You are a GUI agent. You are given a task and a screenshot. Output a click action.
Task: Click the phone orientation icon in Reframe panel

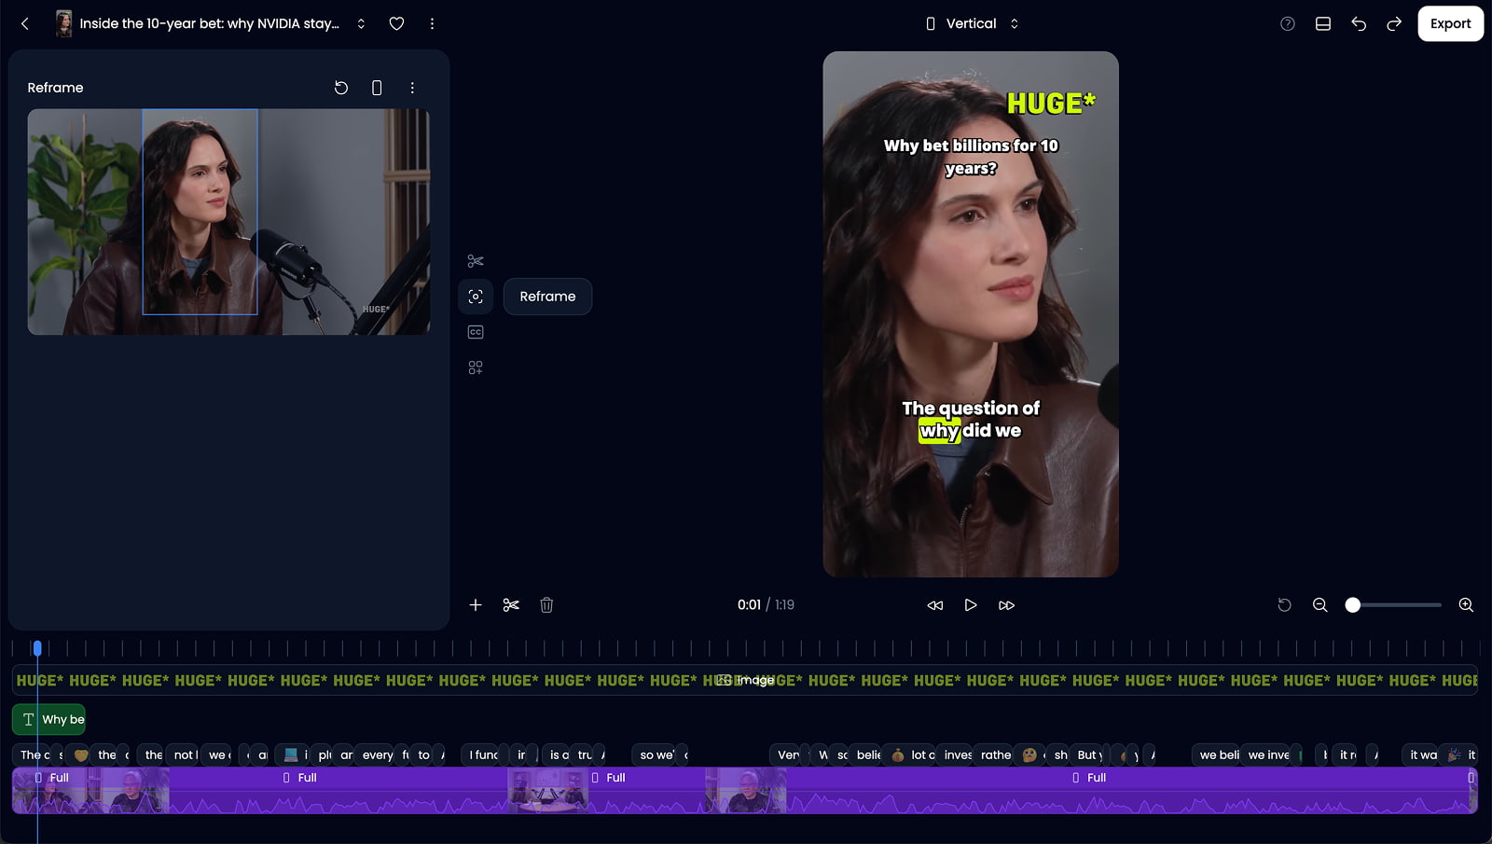pyautogui.click(x=377, y=87)
